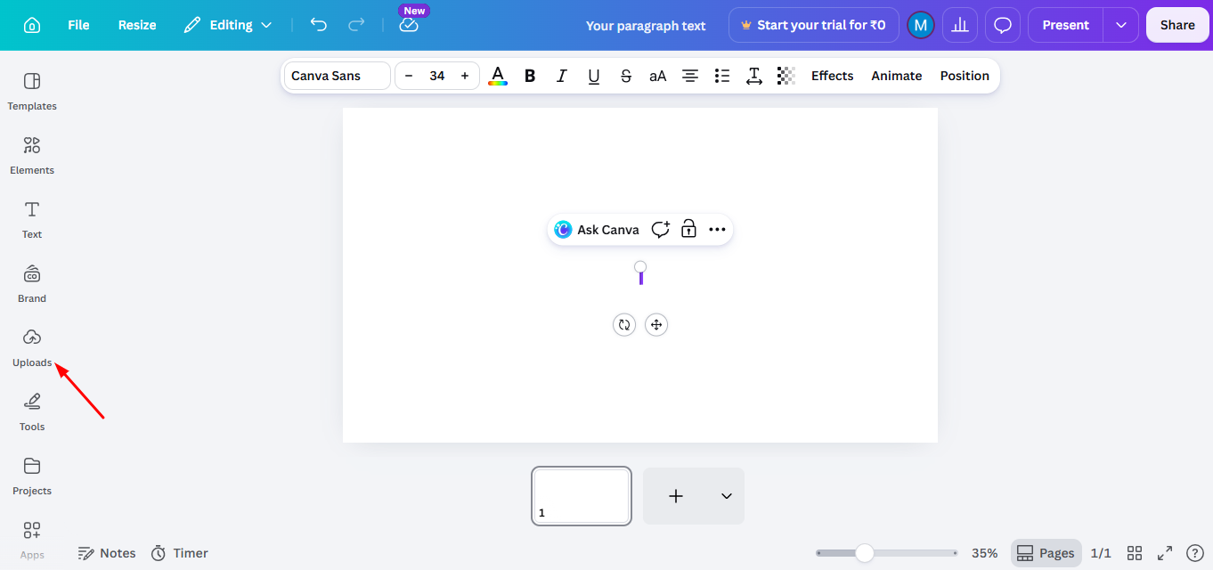Change text alignment

click(690, 76)
